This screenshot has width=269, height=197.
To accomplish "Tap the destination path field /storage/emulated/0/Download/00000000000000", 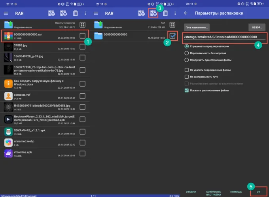I will (x=225, y=37).
